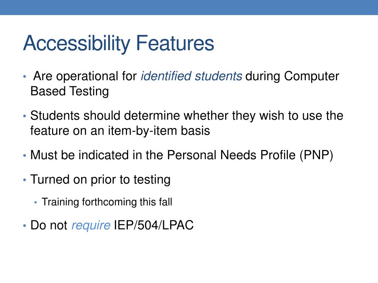Click the Accessibility Features slide title

(x=118, y=43)
